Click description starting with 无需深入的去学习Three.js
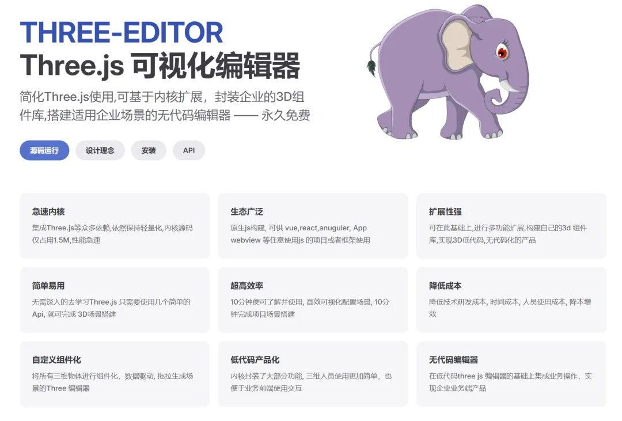622x421 pixels. pyautogui.click(x=111, y=308)
